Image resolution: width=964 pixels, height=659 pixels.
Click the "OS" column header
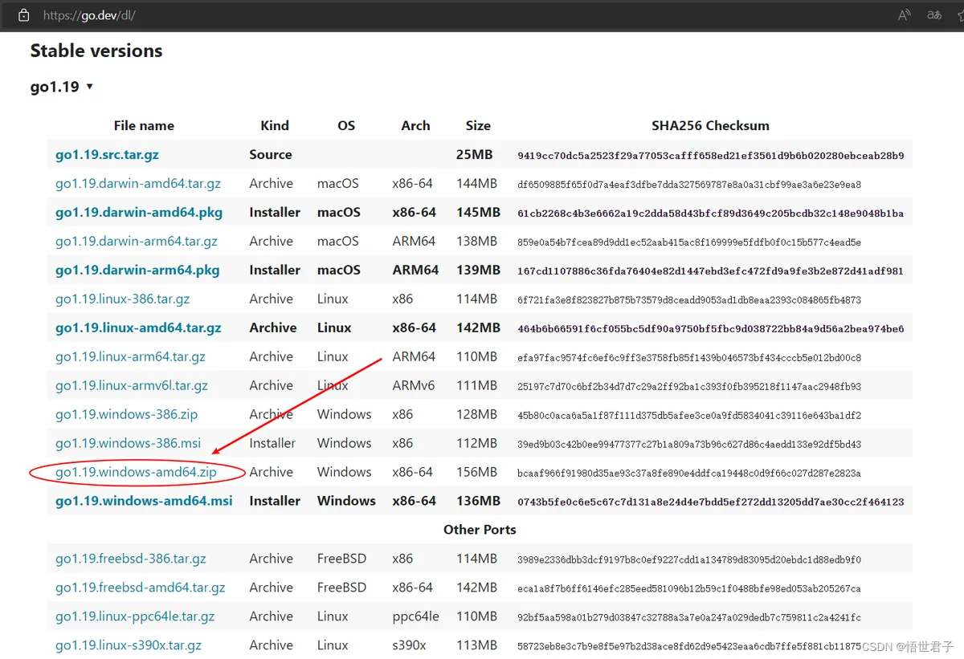pyautogui.click(x=346, y=126)
